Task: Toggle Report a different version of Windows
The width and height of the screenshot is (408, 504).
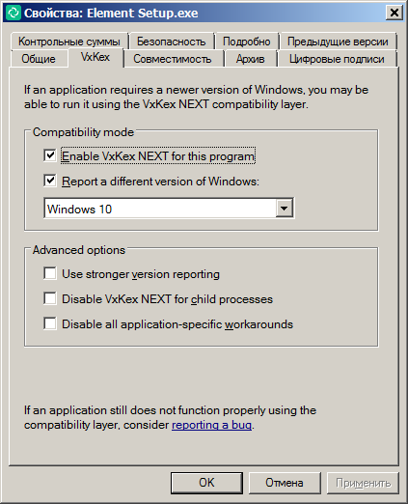Action: 50,181
